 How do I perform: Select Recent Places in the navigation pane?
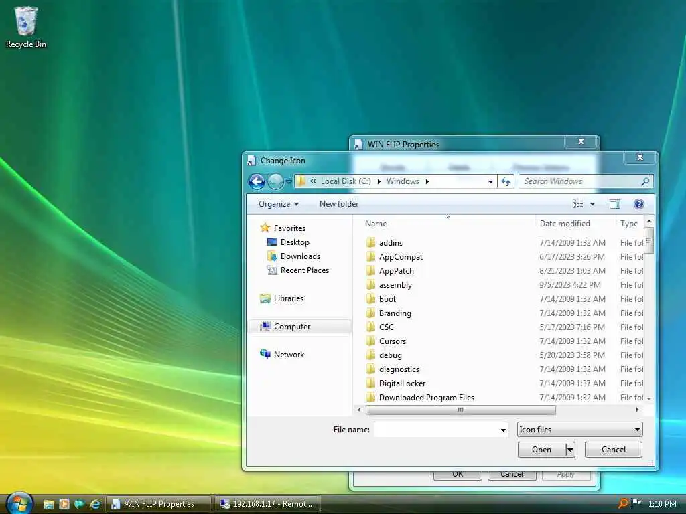[x=305, y=270]
